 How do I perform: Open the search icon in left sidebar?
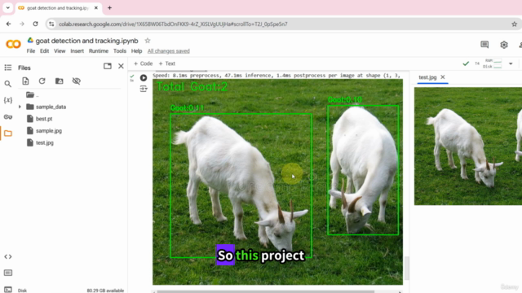click(8, 84)
